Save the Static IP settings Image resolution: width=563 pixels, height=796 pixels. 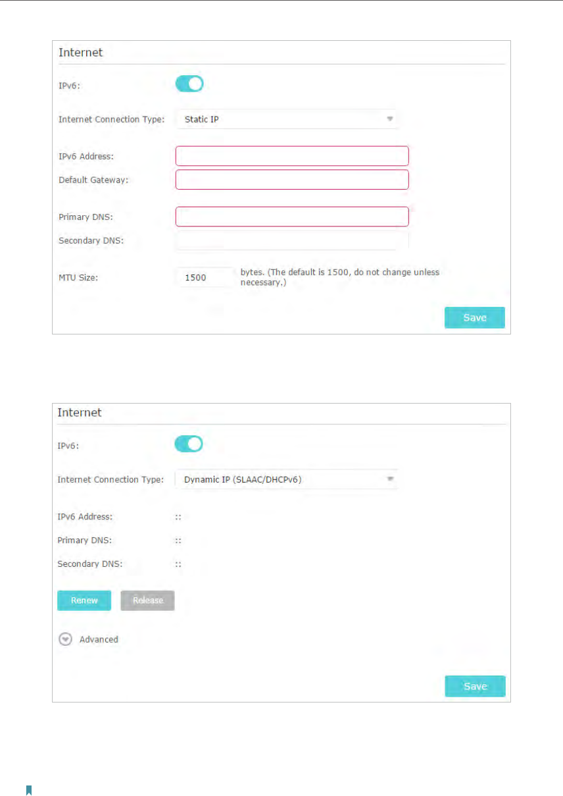(475, 317)
